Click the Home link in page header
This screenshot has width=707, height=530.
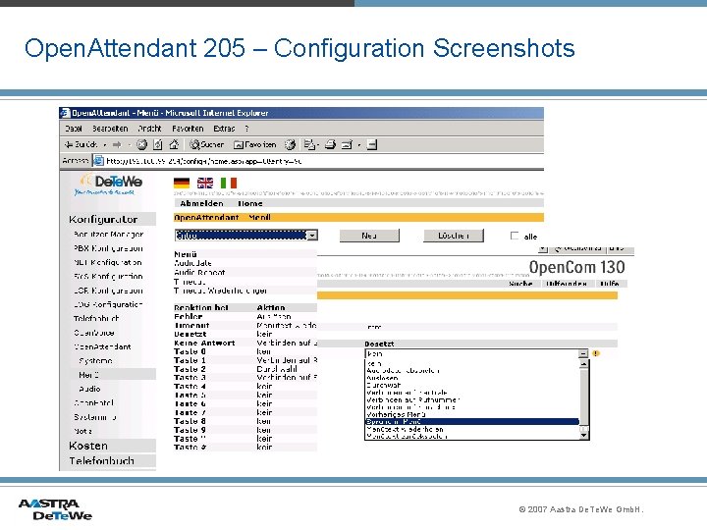[250, 204]
